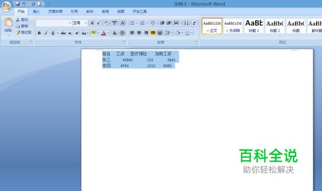This screenshot has width=322, height=191.
Task: Insert an enclosed character
Action: tap(122, 33)
